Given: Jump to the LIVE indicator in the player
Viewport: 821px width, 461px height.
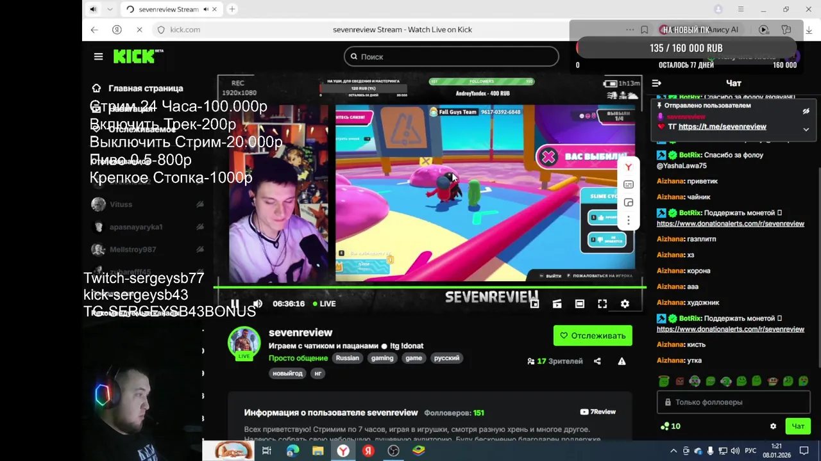Looking at the screenshot, I should point(324,303).
